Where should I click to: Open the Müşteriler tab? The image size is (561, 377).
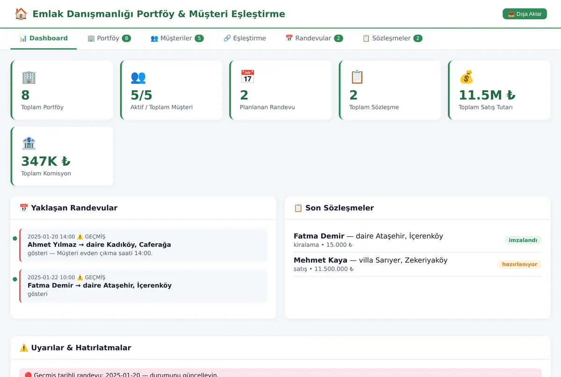click(x=177, y=38)
